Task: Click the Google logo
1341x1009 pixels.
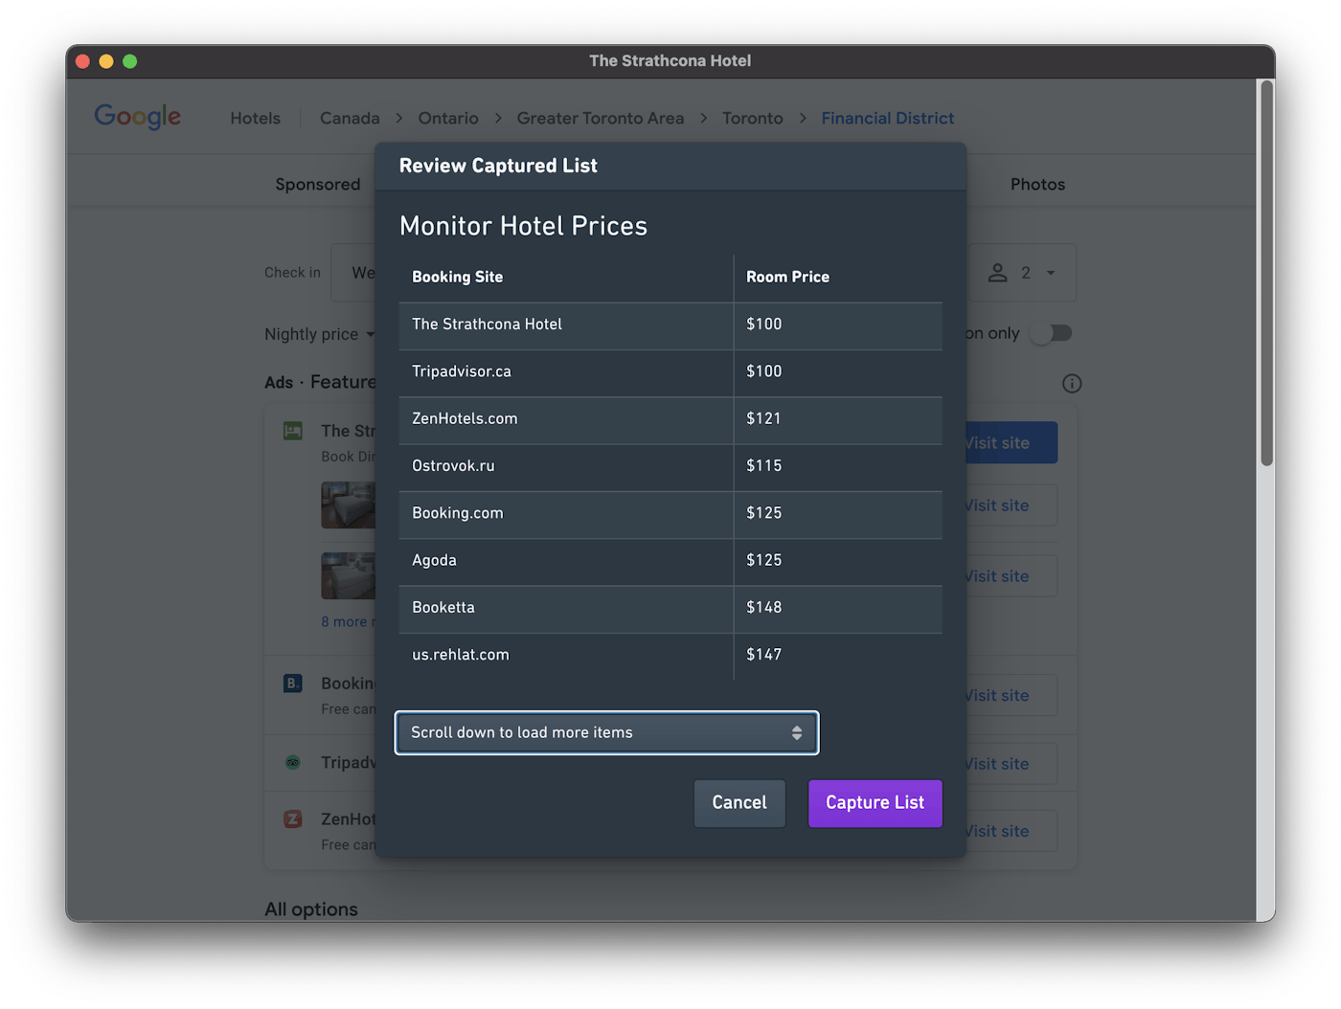Action: click(x=137, y=117)
